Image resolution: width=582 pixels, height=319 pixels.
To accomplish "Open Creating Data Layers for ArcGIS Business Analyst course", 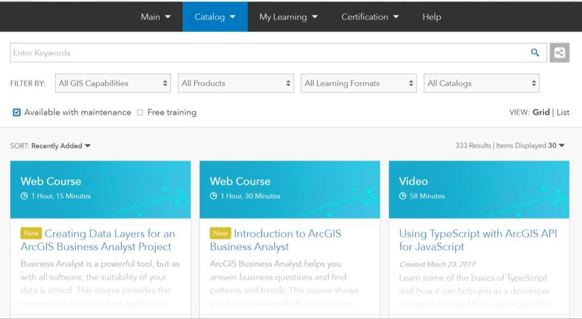I will 98,240.
